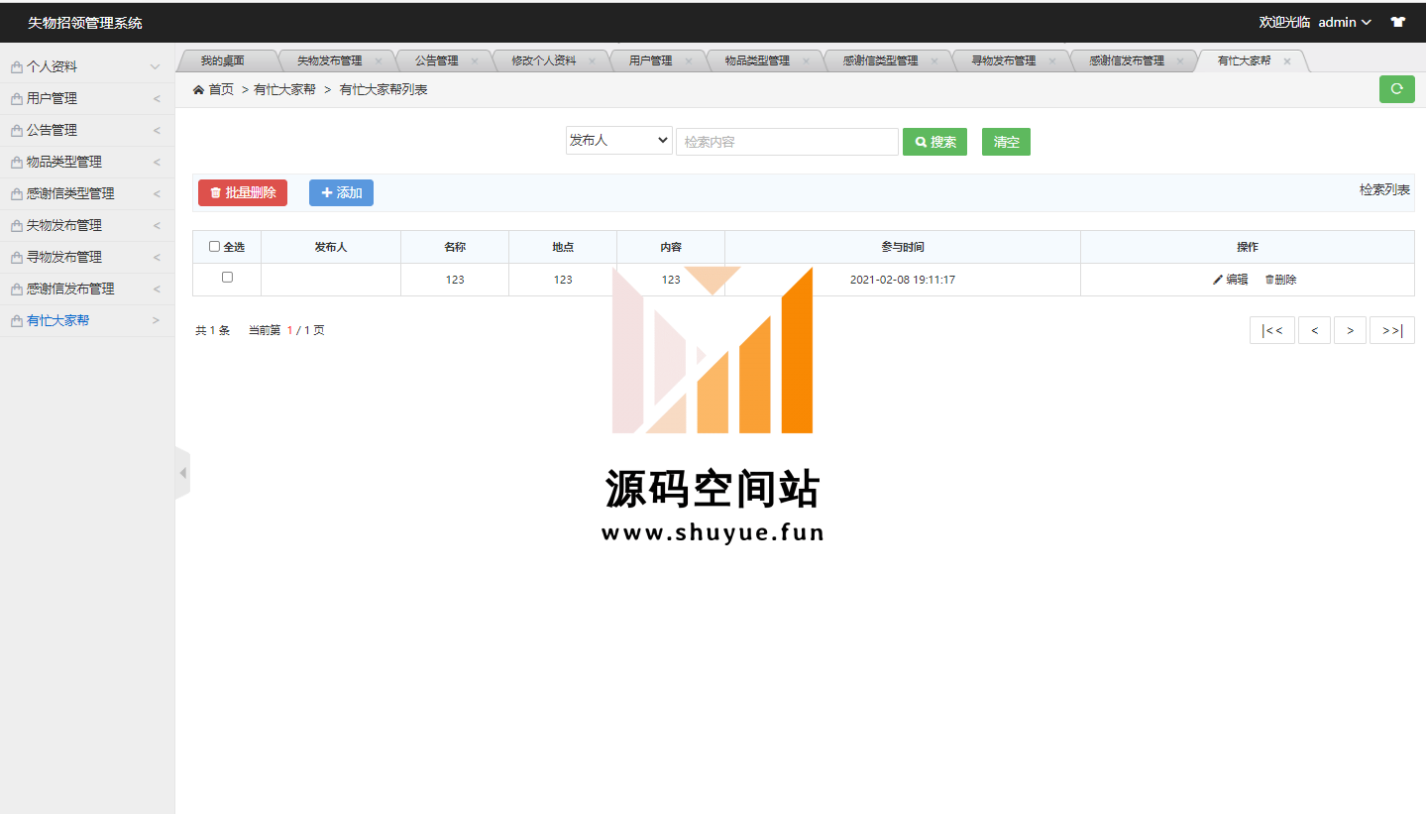Image resolution: width=1426 pixels, height=814 pixels.
Task: Close the 用户管理 tab
Action: coord(689,60)
